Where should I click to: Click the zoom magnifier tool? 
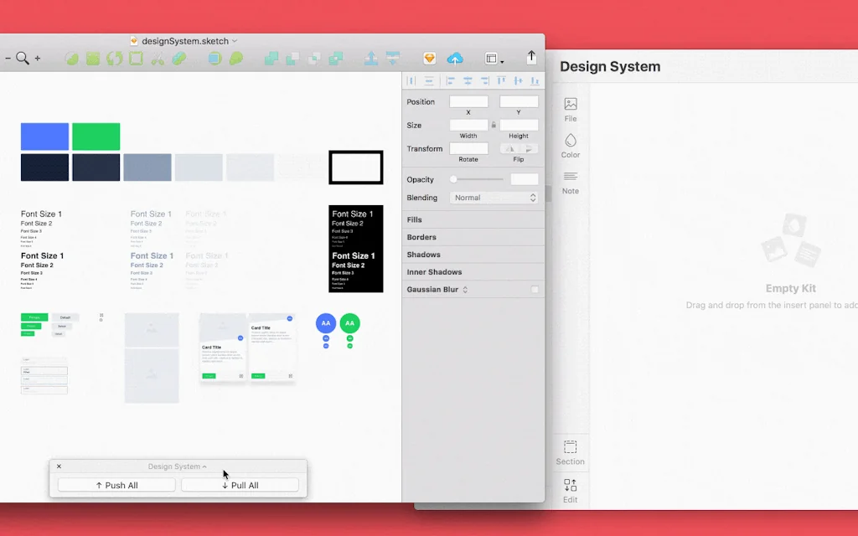tap(23, 58)
